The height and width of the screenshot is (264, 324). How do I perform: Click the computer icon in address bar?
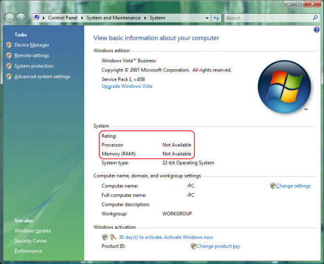click(x=37, y=18)
